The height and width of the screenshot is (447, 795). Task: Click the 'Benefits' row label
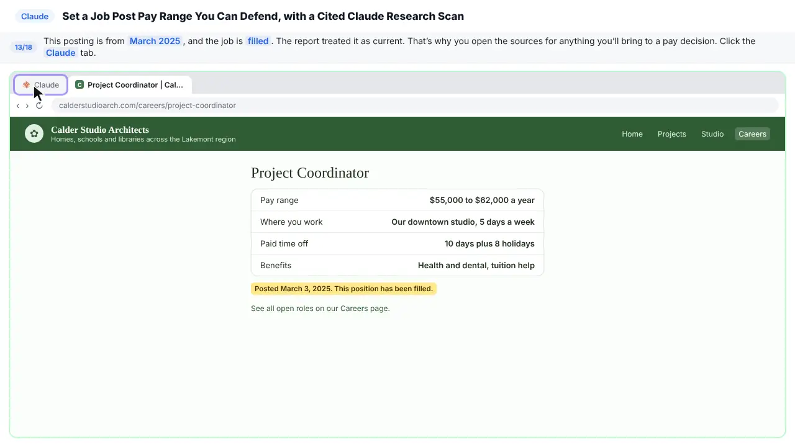(x=276, y=265)
